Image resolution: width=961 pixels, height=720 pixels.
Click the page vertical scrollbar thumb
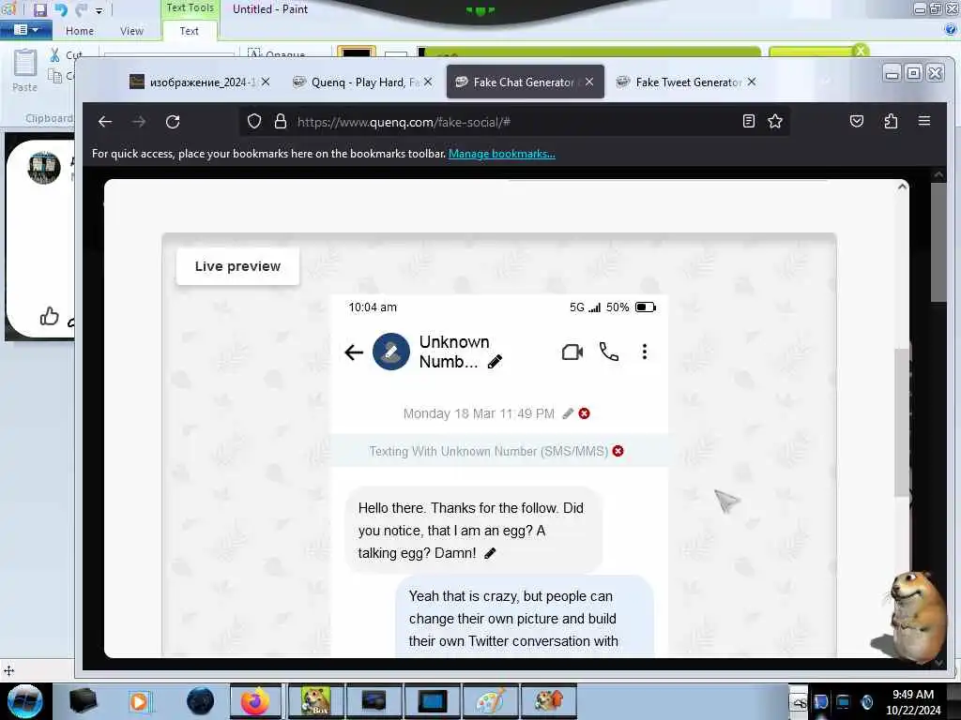pyautogui.click(x=938, y=242)
